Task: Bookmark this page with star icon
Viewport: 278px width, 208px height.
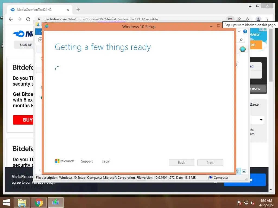Action: click(x=248, y=19)
